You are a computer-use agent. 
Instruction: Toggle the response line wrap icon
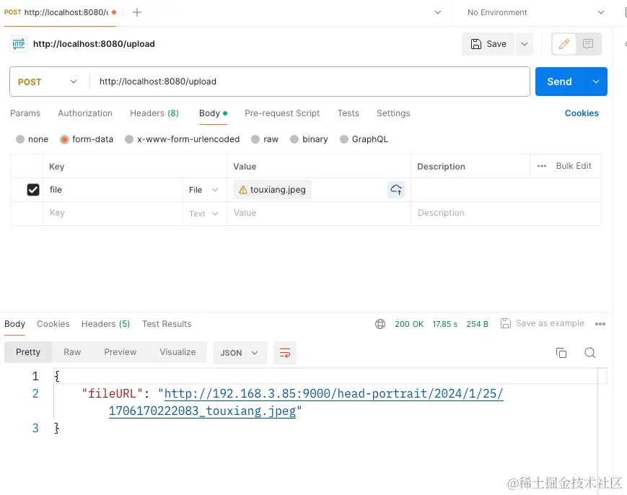point(285,353)
